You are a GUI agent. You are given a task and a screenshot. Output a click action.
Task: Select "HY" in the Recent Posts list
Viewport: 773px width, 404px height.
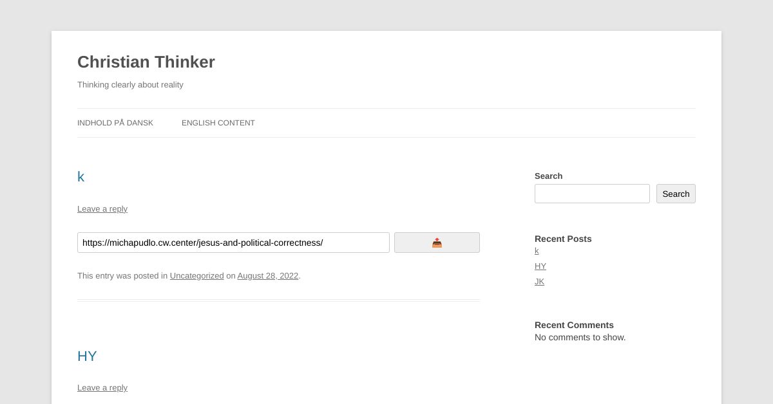(540, 266)
